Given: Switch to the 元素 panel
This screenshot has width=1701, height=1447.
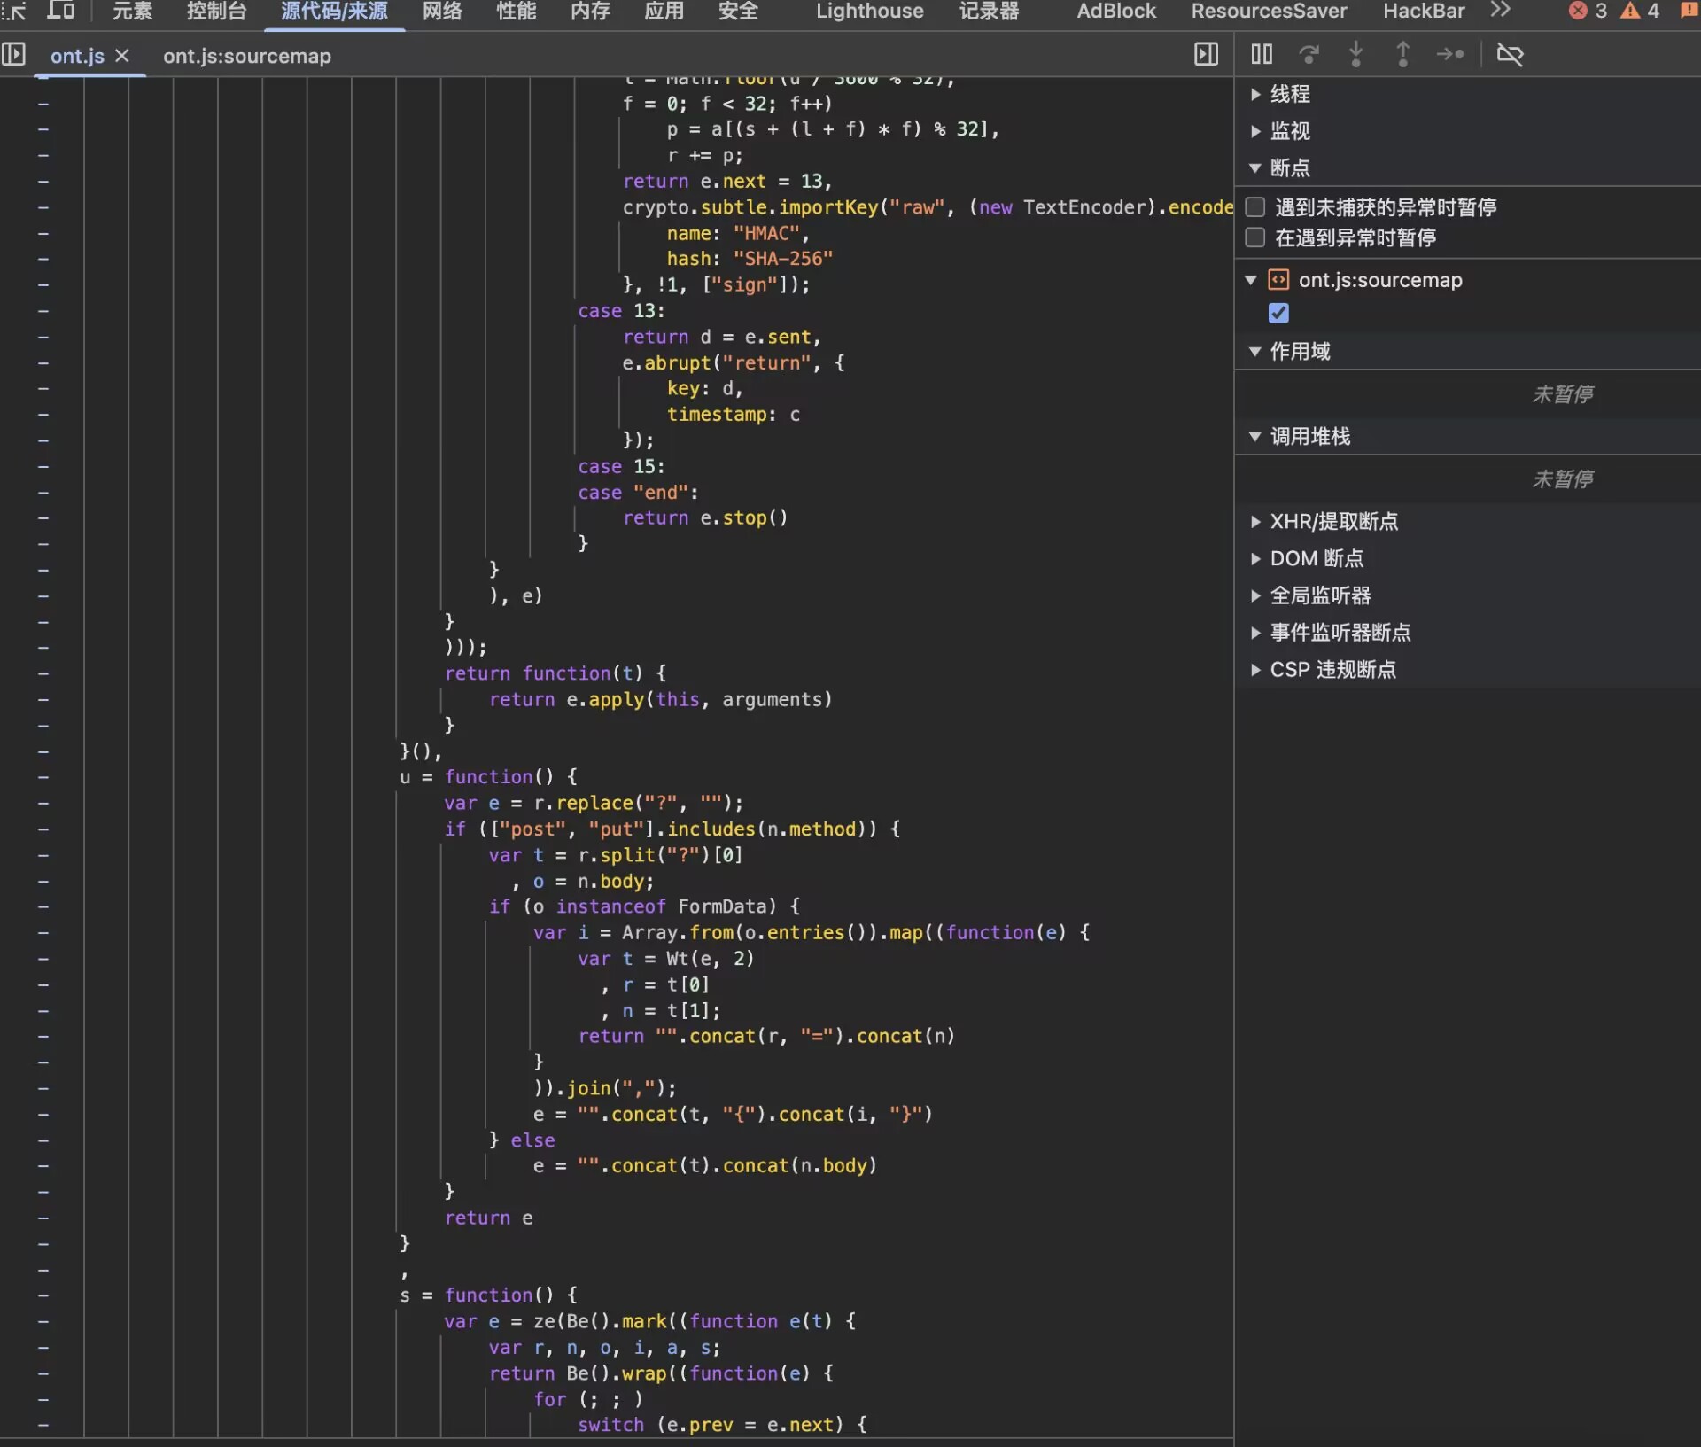Looking at the screenshot, I should (x=132, y=11).
